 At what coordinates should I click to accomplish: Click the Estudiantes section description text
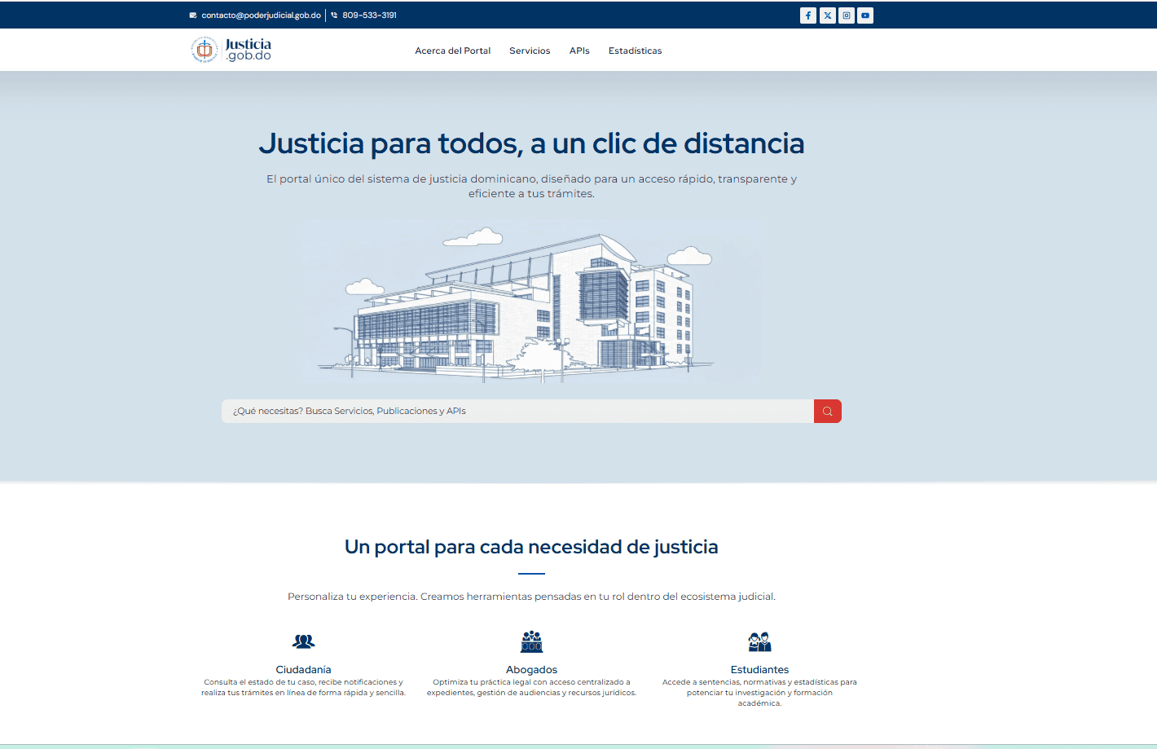tap(759, 692)
